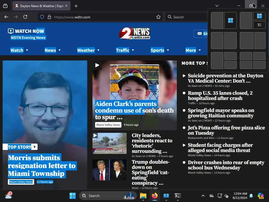Click the envelope sign up button
Screen dimensions: 269x202
point(201,34)
